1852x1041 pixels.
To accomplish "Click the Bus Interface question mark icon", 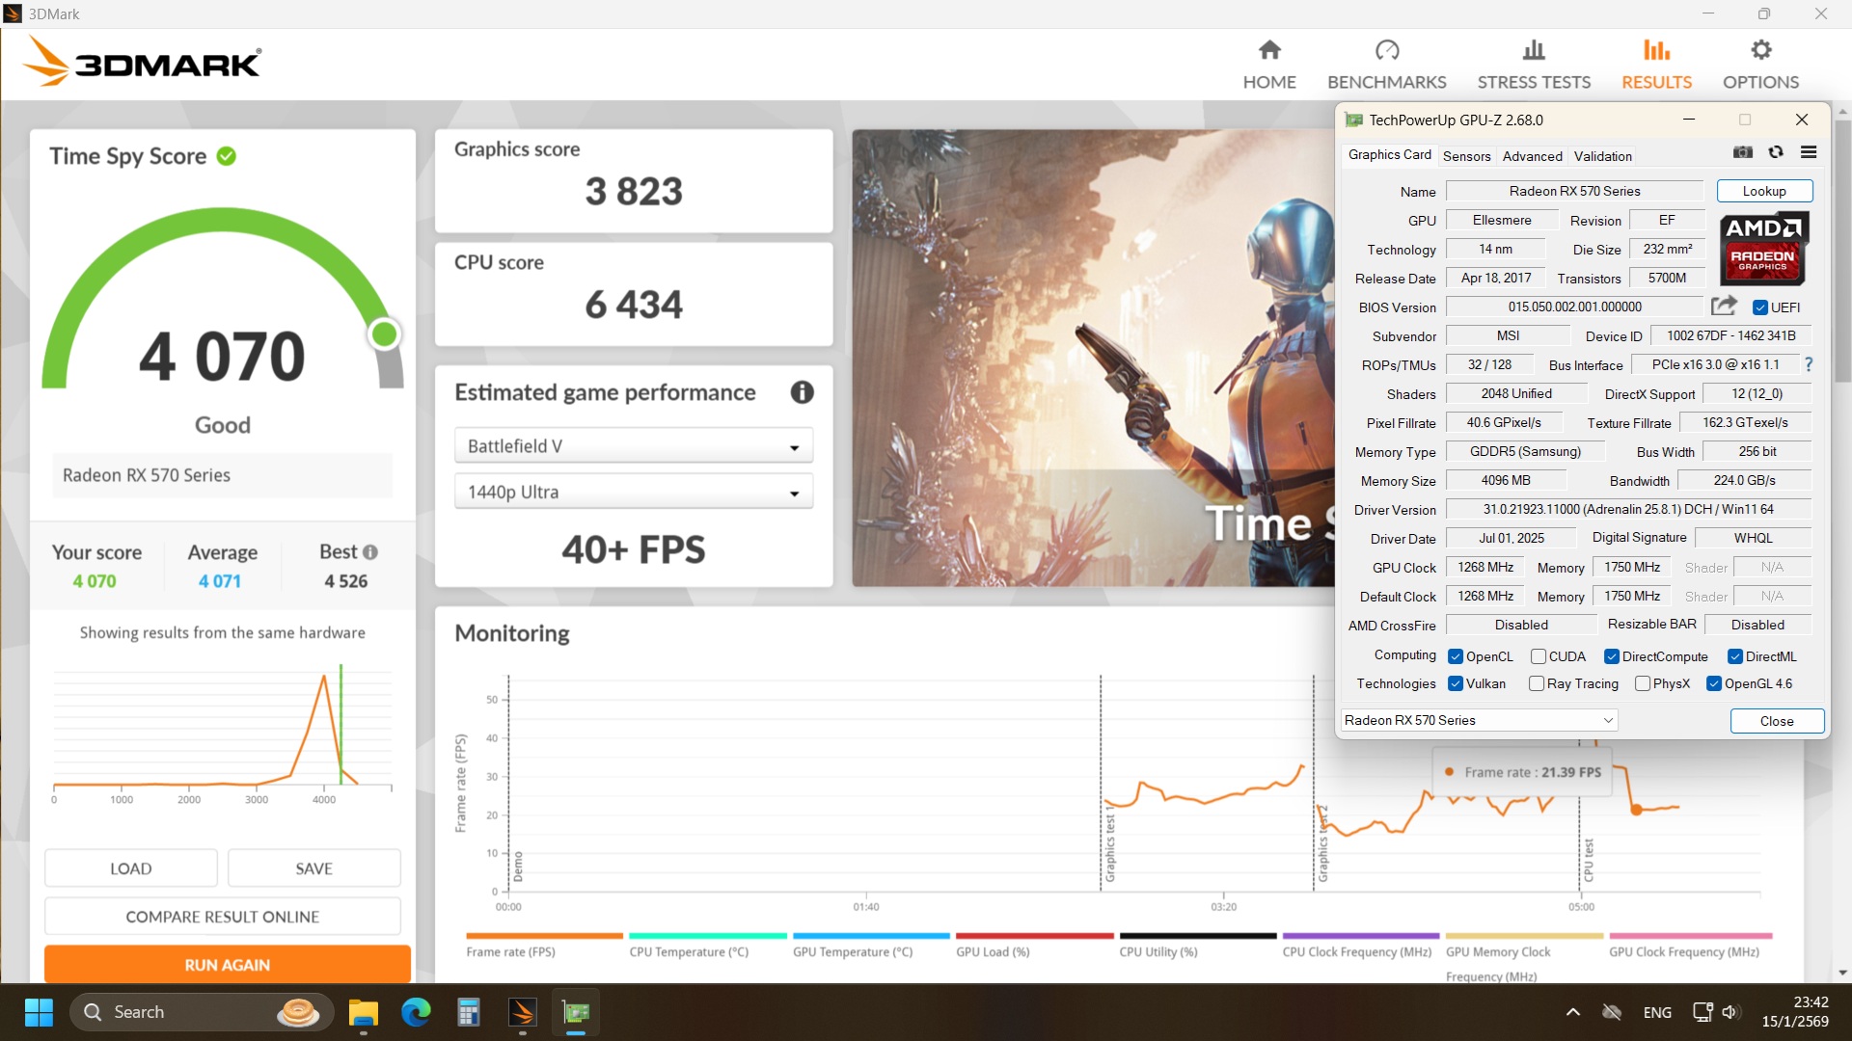I will pos(1809,364).
